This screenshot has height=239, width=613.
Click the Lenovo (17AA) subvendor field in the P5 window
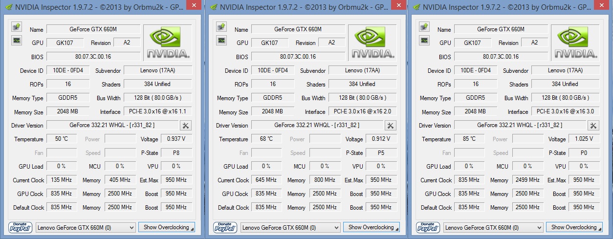coord(363,71)
